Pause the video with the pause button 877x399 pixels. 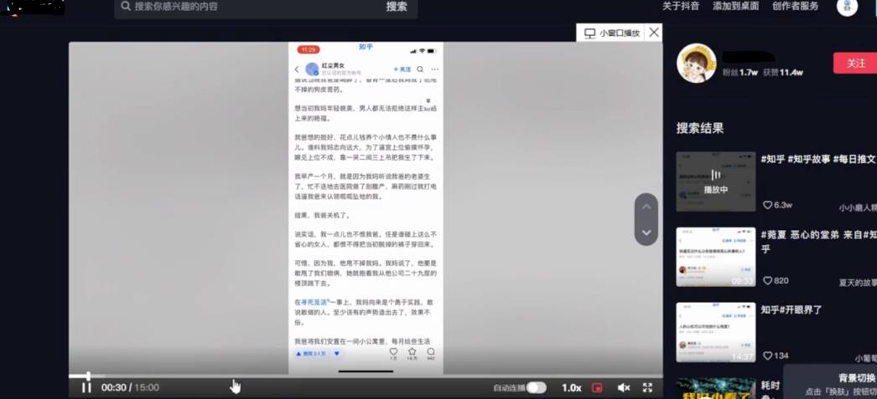(x=86, y=387)
